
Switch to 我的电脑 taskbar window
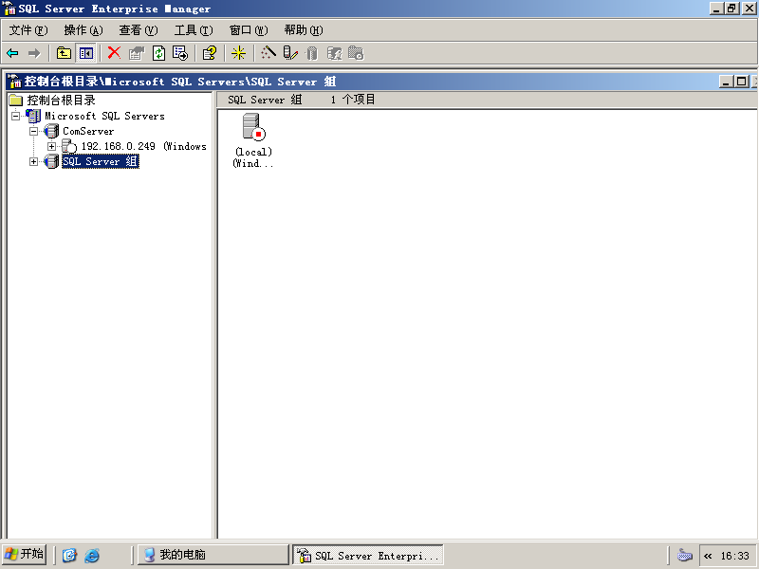point(213,555)
